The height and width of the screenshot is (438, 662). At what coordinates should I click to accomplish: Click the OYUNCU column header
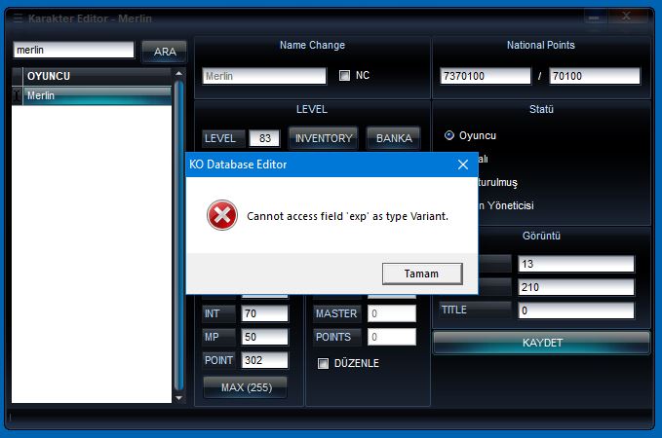[x=97, y=76]
